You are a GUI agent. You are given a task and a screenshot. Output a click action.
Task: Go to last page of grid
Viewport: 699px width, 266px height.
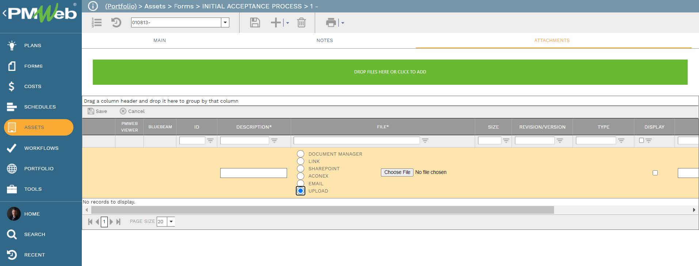pyautogui.click(x=118, y=222)
